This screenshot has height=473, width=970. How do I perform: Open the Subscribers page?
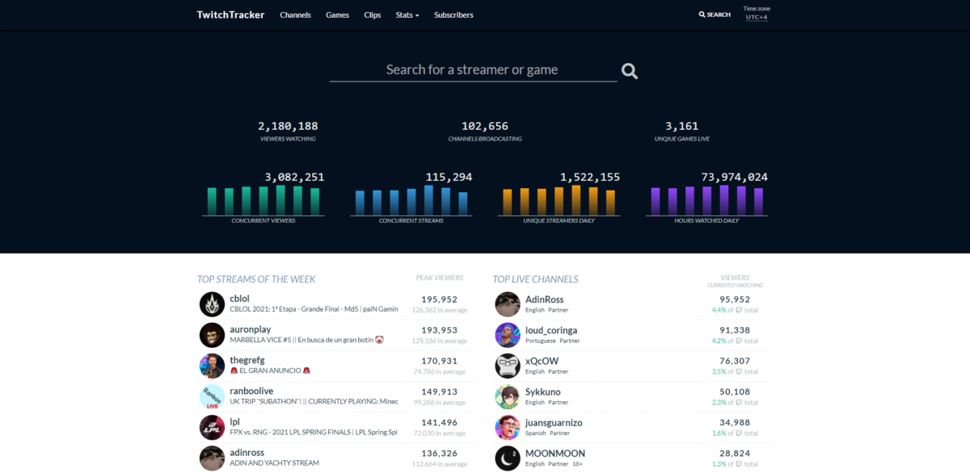(x=453, y=15)
